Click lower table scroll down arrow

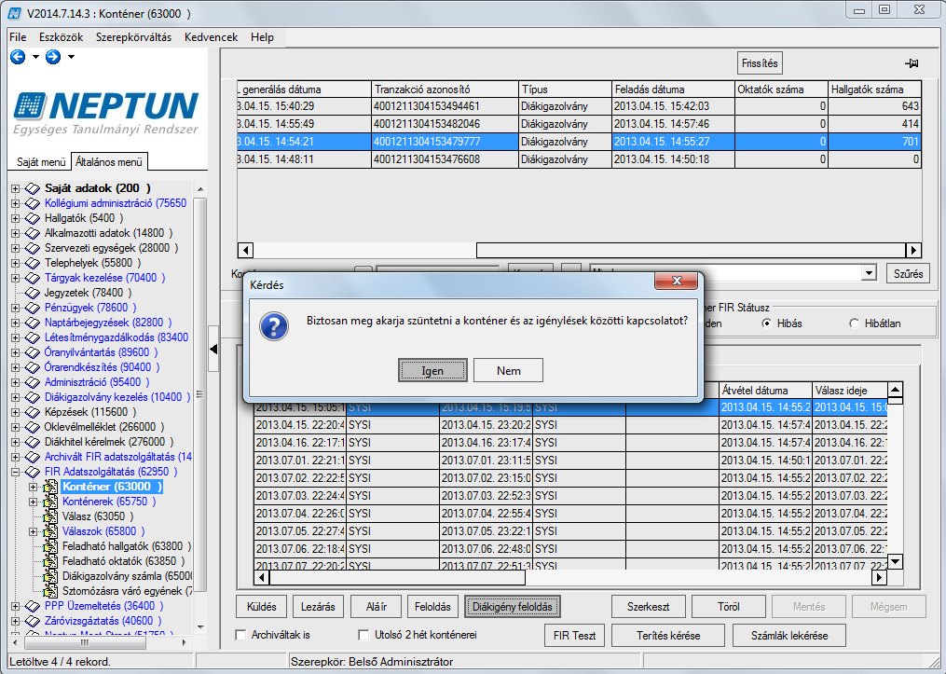click(x=896, y=562)
